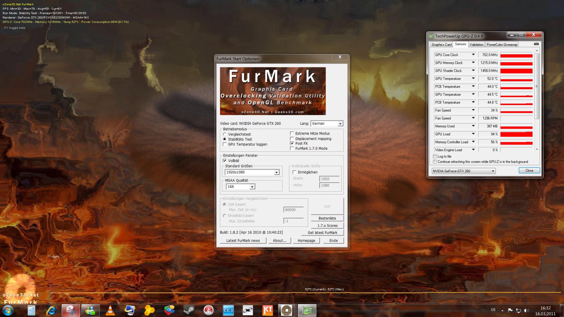Image resolution: width=564 pixels, height=317 pixels.
Task: Enable continue refreshing in background checkbox
Action: pos(435,162)
